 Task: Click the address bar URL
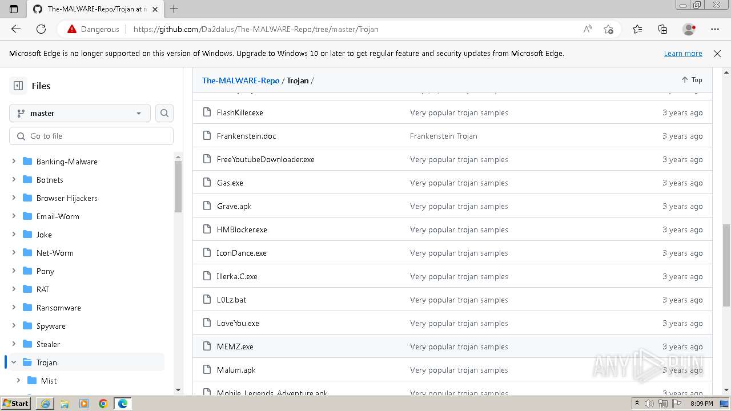(x=256, y=29)
